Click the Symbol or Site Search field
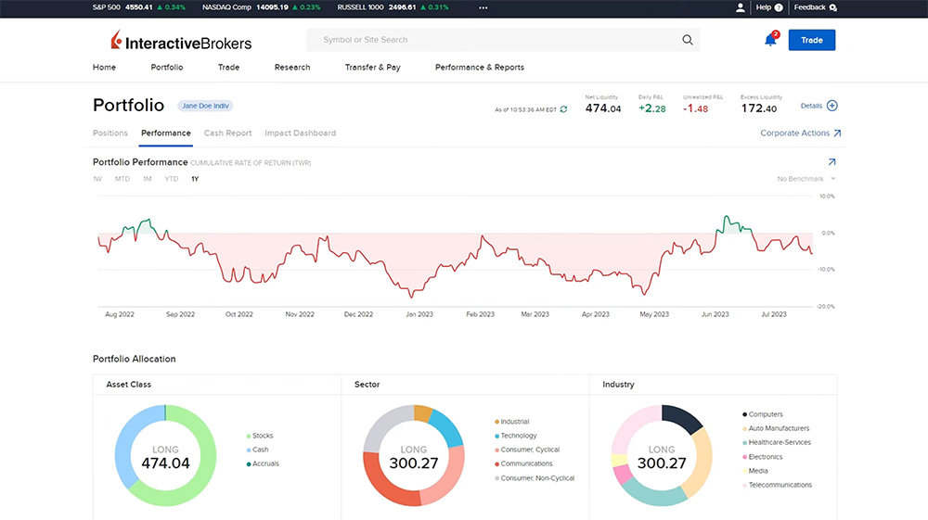The image size is (928, 520). pos(492,40)
